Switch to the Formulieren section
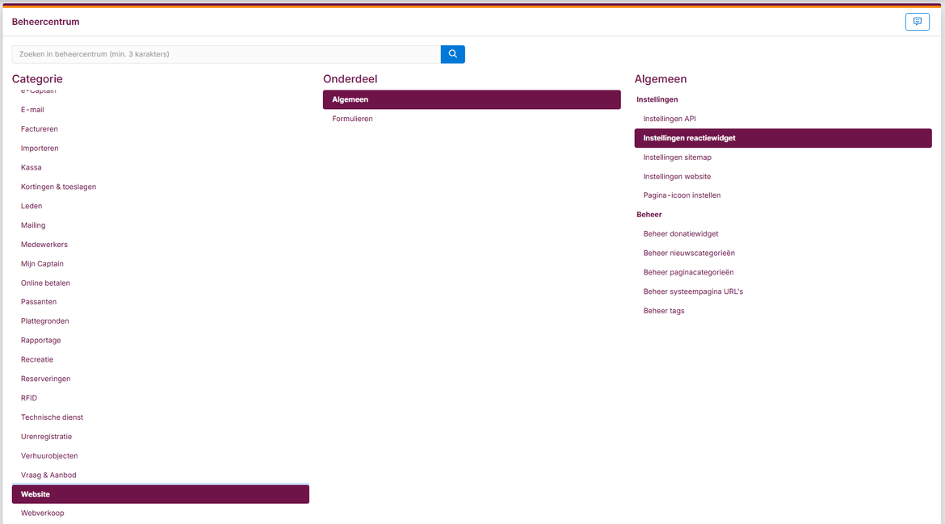The image size is (945, 524). (352, 118)
